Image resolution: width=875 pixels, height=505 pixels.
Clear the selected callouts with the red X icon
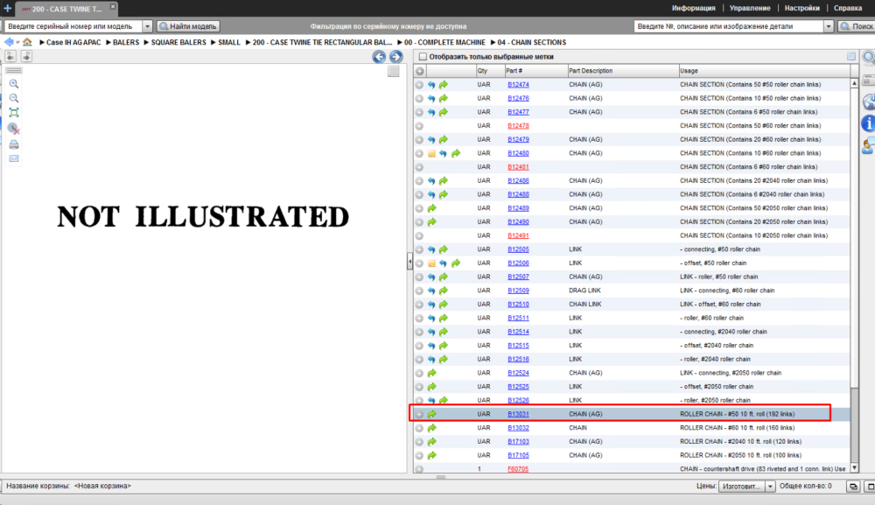click(x=14, y=129)
